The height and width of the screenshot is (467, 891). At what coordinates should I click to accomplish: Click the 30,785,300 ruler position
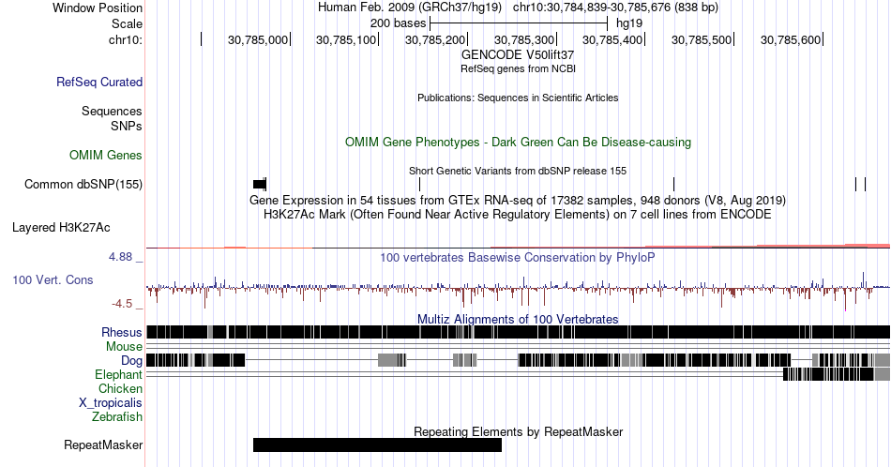coord(524,39)
